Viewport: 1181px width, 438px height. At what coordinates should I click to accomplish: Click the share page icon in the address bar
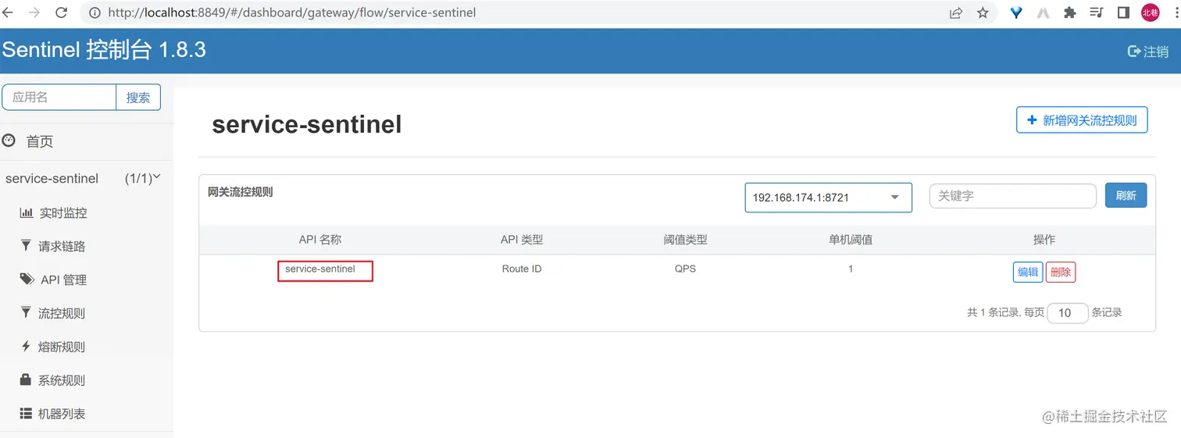956,12
